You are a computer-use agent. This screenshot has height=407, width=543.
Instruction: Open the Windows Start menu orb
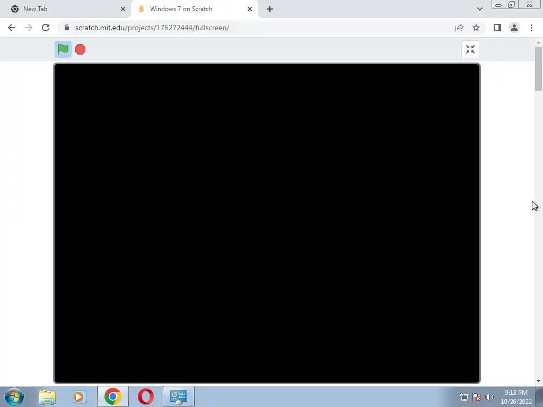14,396
